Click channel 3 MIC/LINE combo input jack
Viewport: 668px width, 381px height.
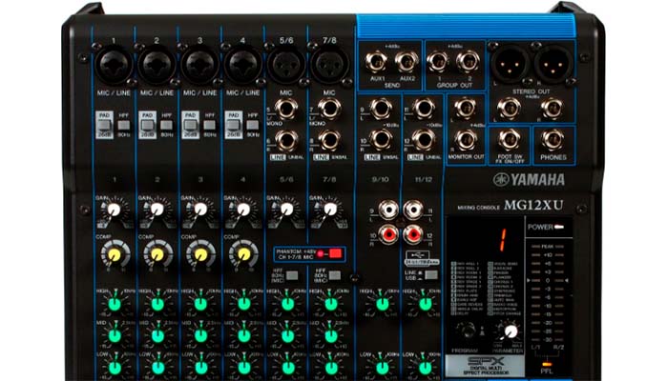point(199,64)
